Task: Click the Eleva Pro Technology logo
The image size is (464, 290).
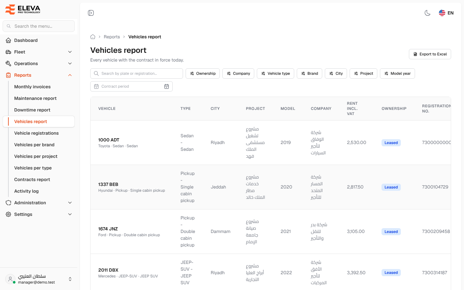Action: (x=23, y=9)
